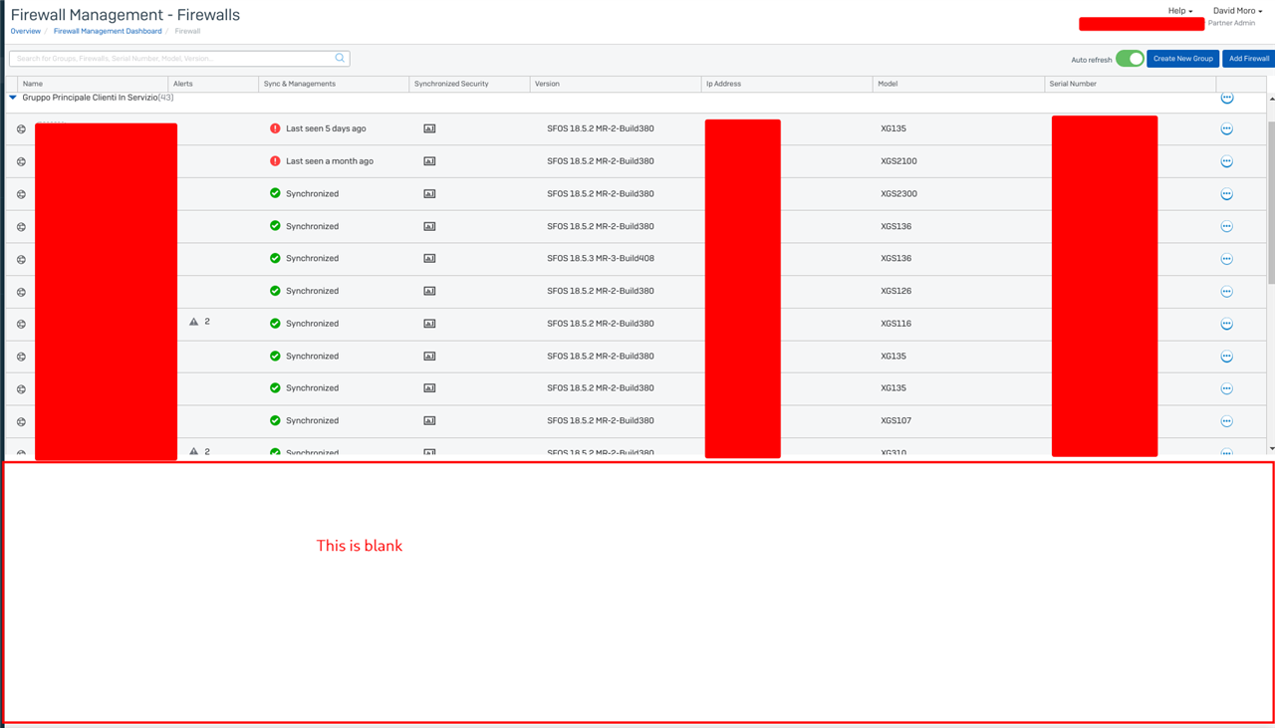Click the Firewall breadcrumb text
Image resolution: width=1275 pixels, height=728 pixels.
(187, 31)
